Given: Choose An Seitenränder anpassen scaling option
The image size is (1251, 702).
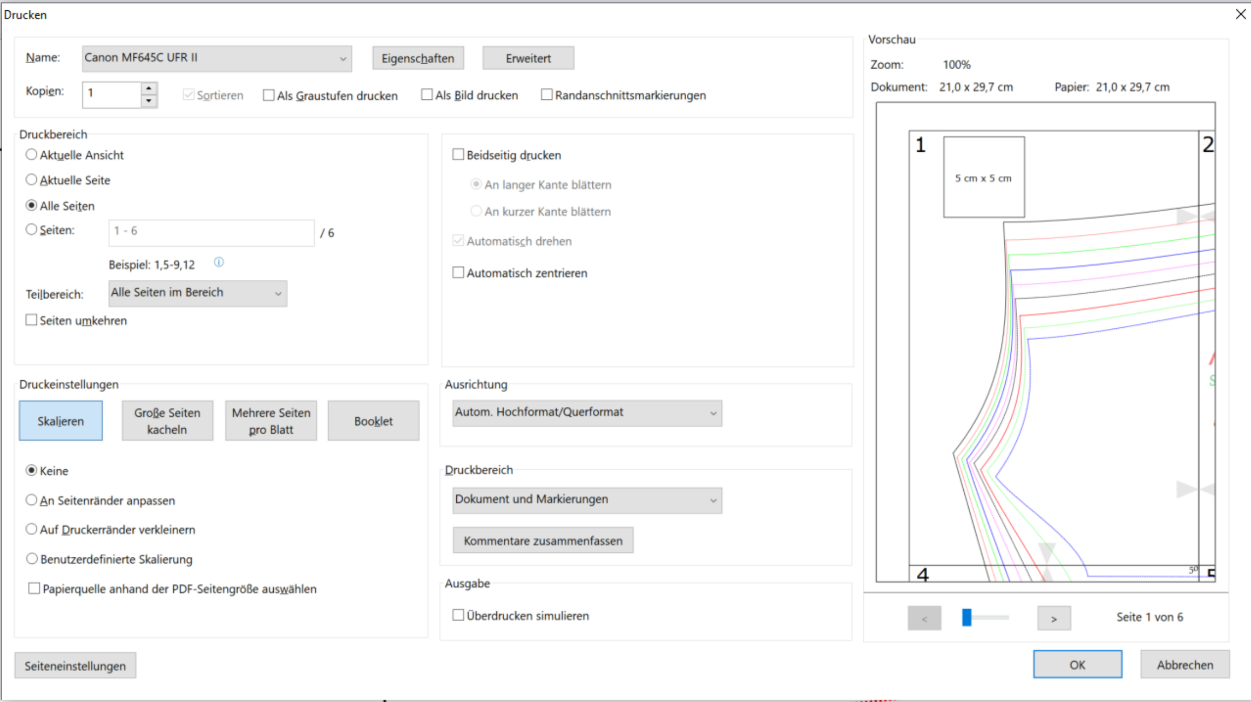Looking at the screenshot, I should (x=31, y=500).
